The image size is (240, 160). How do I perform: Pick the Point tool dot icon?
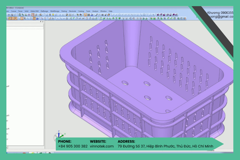tap(58, 18)
